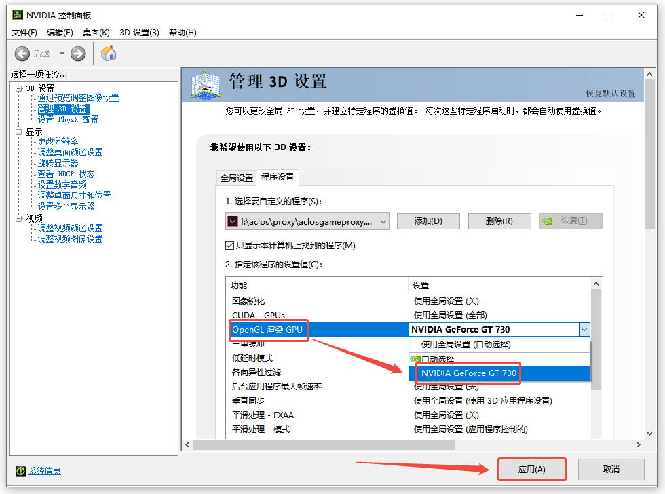Click the forward arrow navigation icon
This screenshot has width=665, height=494.
[x=78, y=54]
